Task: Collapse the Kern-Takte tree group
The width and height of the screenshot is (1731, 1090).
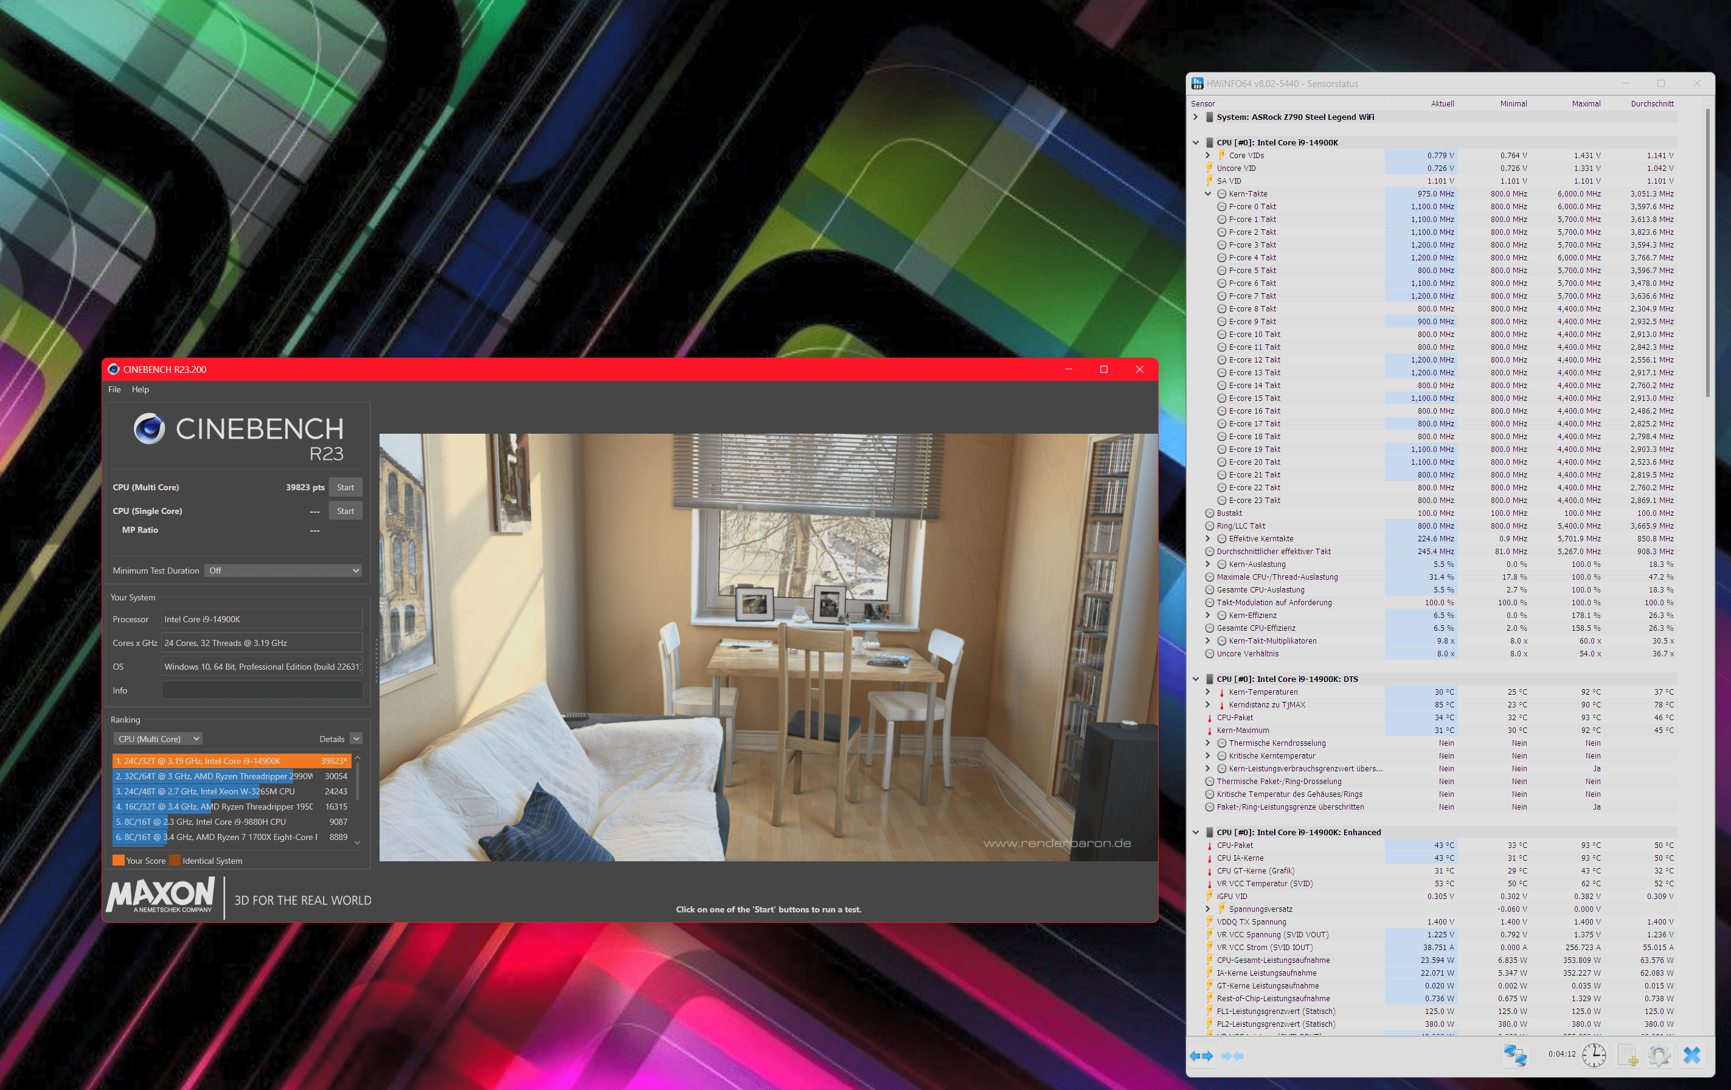Action: tap(1208, 194)
